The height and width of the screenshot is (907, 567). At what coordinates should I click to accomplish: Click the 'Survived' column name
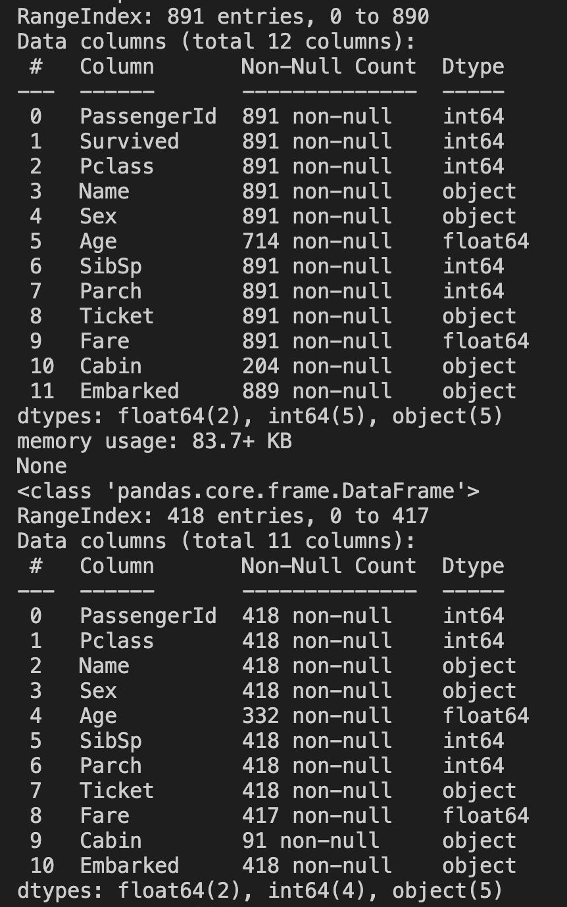(x=129, y=141)
